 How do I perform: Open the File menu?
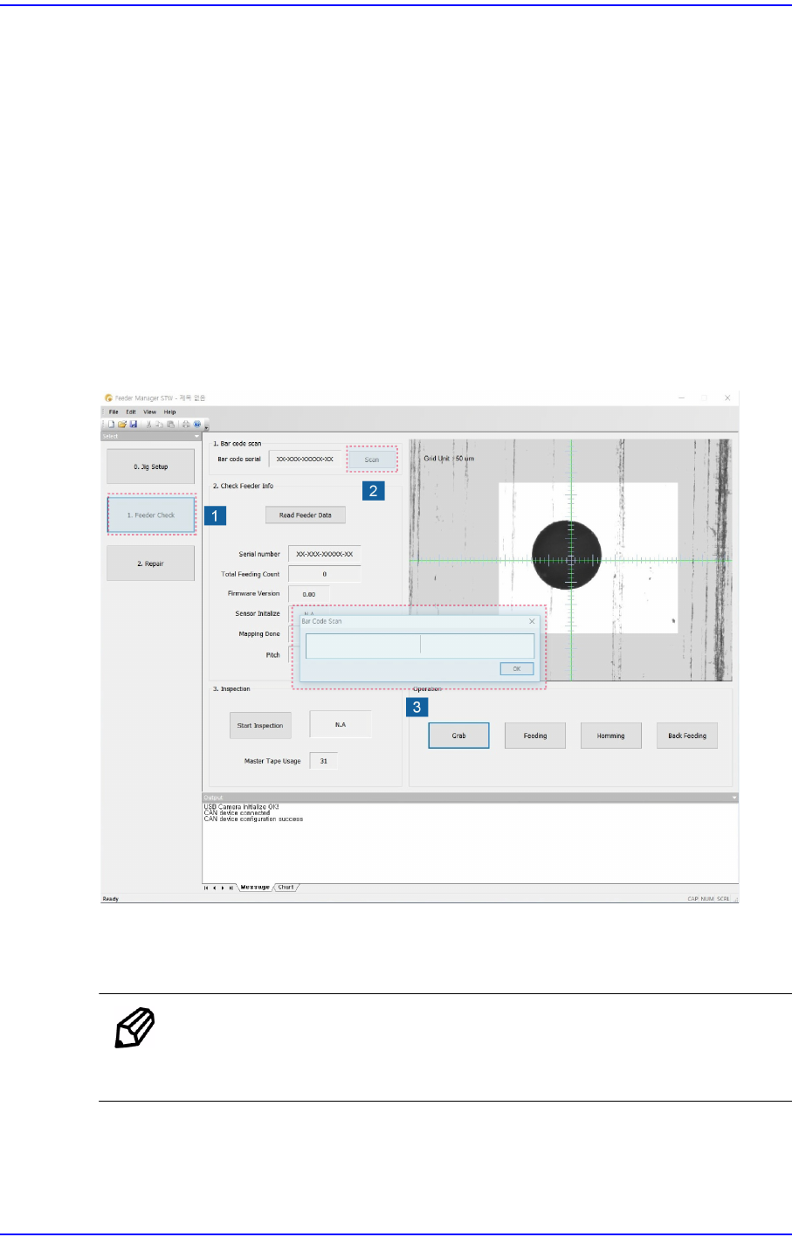point(114,411)
